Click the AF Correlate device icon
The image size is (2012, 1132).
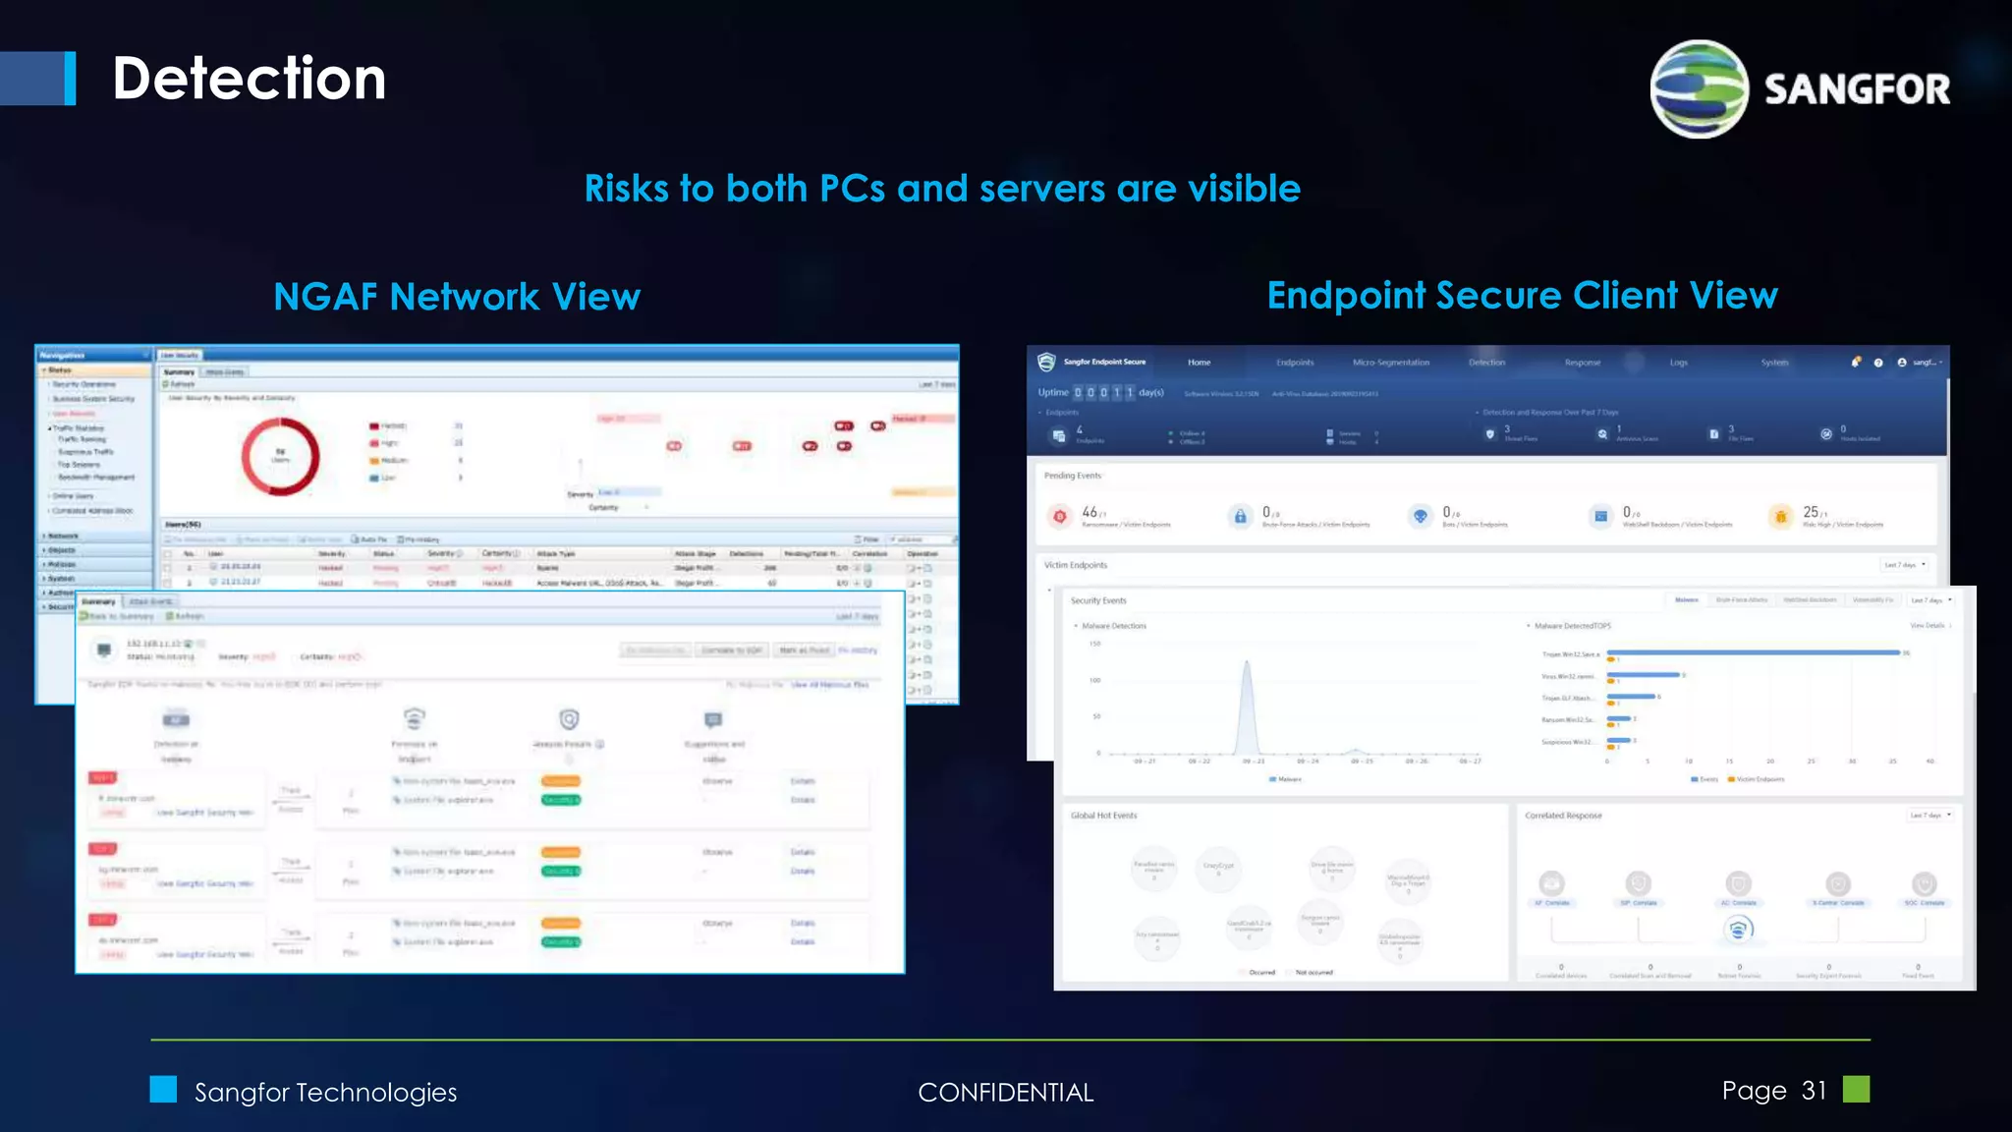click(1551, 883)
